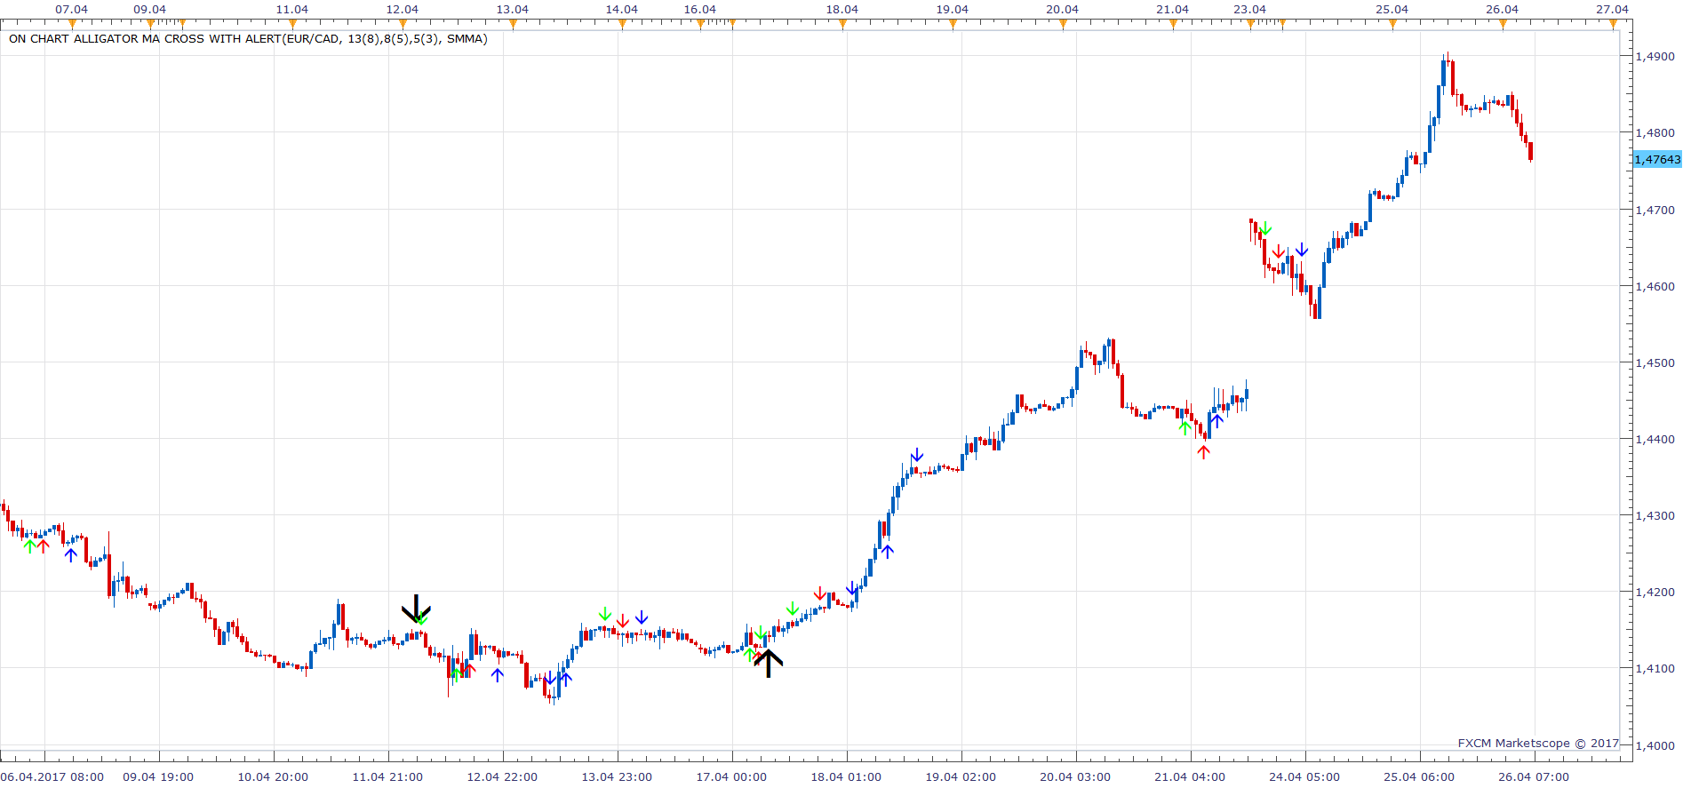Select the 07.04 date label on top axis
The height and width of the screenshot is (788, 1691).
click(x=72, y=9)
